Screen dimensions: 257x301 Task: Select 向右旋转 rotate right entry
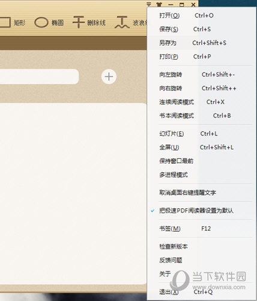202,88
